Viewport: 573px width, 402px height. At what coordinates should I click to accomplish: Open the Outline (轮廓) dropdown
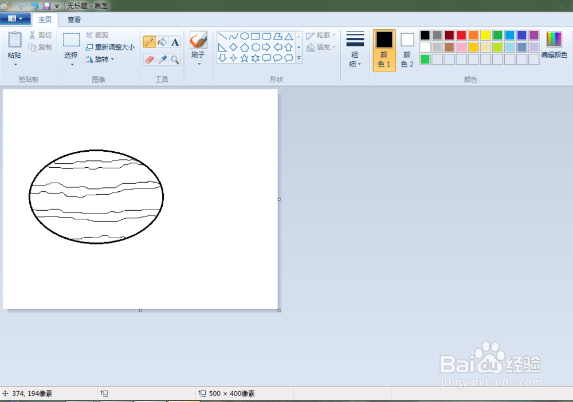[321, 35]
